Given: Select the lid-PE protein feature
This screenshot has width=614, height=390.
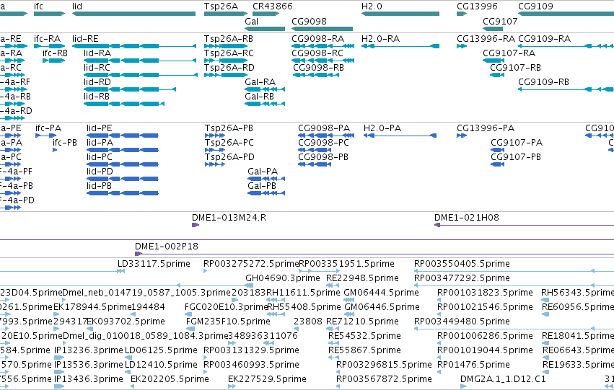Looking at the screenshot, I should [123, 136].
